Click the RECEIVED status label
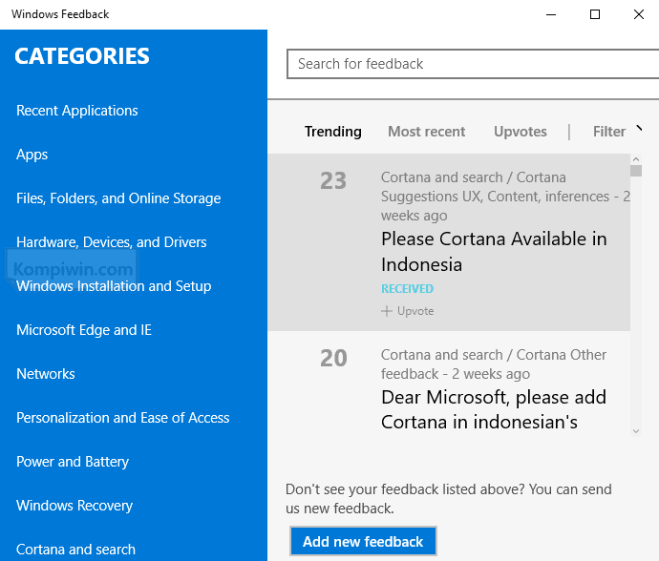659x561 pixels. (x=407, y=289)
